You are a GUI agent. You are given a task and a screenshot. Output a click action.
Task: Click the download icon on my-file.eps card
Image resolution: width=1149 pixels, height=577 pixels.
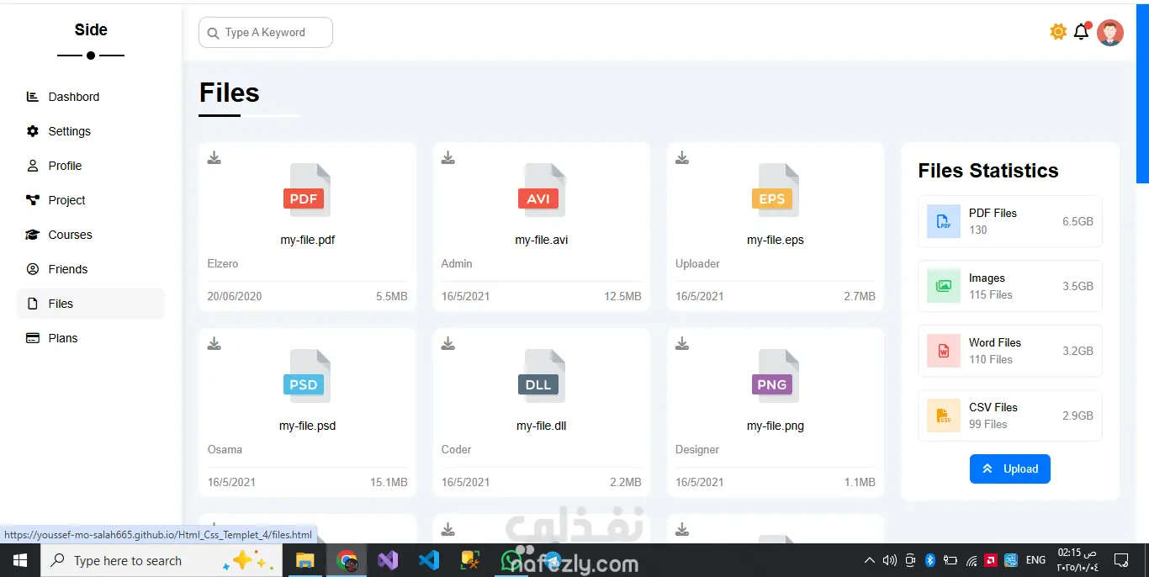[682, 157]
